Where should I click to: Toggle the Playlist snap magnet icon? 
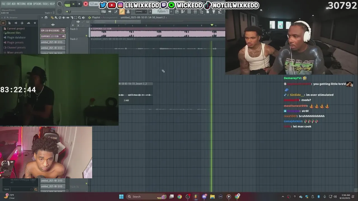(x=46, y=18)
